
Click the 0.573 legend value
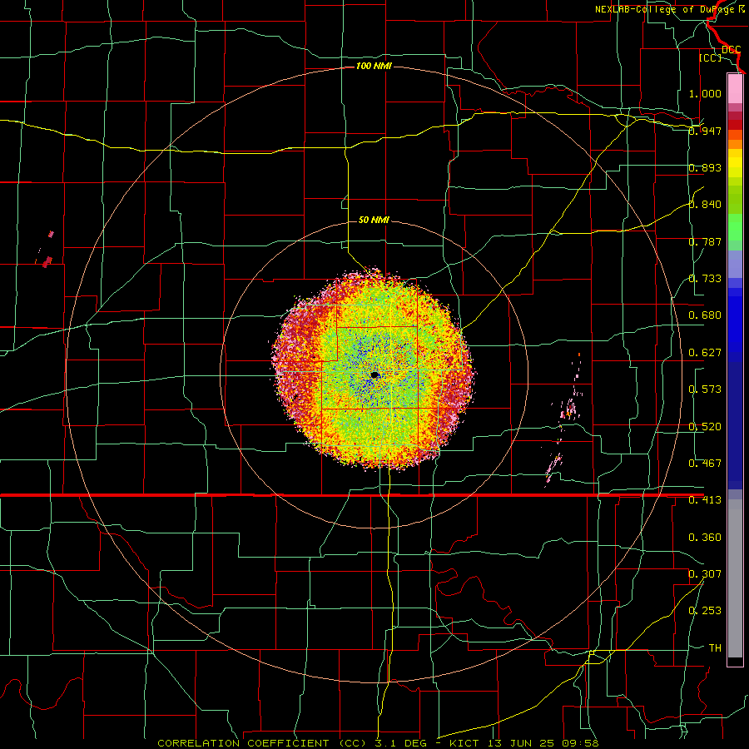(x=705, y=389)
